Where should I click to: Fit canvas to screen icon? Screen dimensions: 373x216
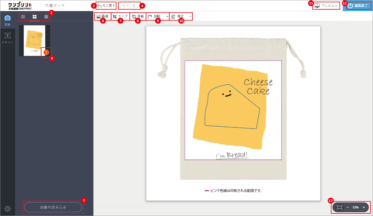[339, 207]
